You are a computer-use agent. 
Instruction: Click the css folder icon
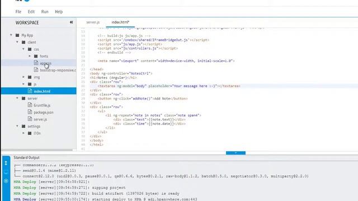click(x=30, y=49)
